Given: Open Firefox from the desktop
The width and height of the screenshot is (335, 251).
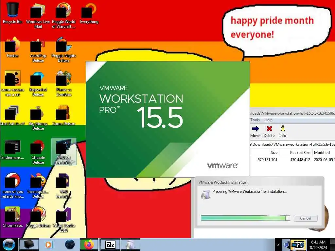Looking at the screenshot, I should click(x=13, y=47).
